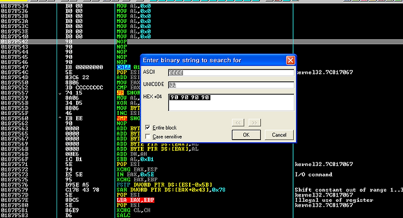
Task: Select the hex bytes E8 00000000
Action: [84, 67]
